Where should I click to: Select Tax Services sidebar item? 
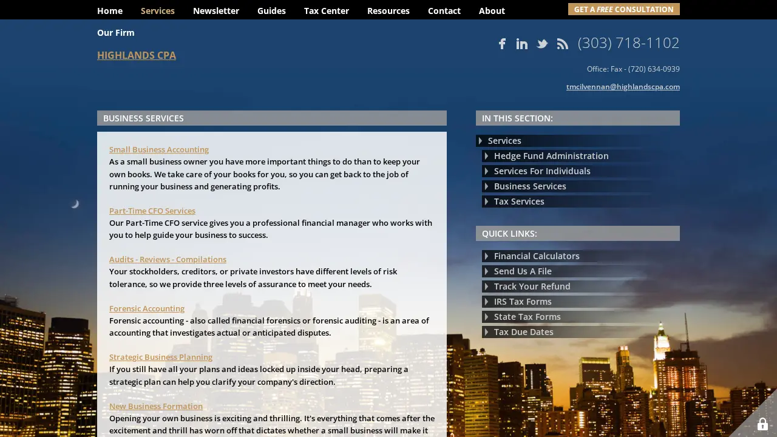[581, 202]
